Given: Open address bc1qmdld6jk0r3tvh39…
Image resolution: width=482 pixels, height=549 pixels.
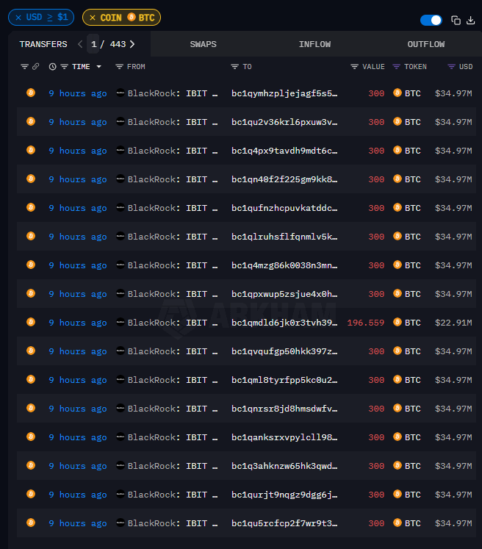Looking at the screenshot, I should tap(284, 323).
